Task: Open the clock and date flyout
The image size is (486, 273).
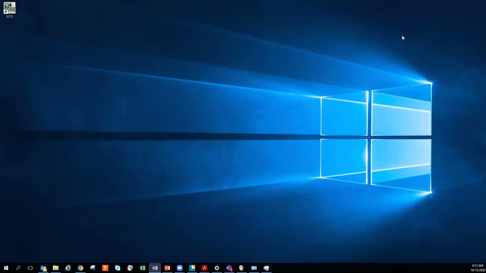Action: coord(477,268)
